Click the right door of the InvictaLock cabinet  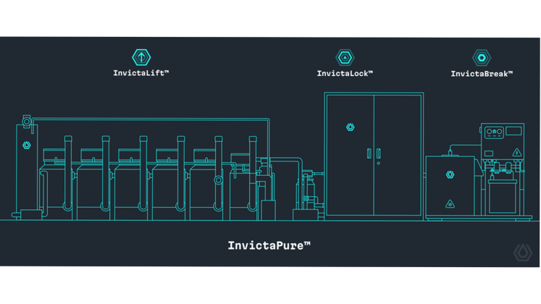point(398,154)
